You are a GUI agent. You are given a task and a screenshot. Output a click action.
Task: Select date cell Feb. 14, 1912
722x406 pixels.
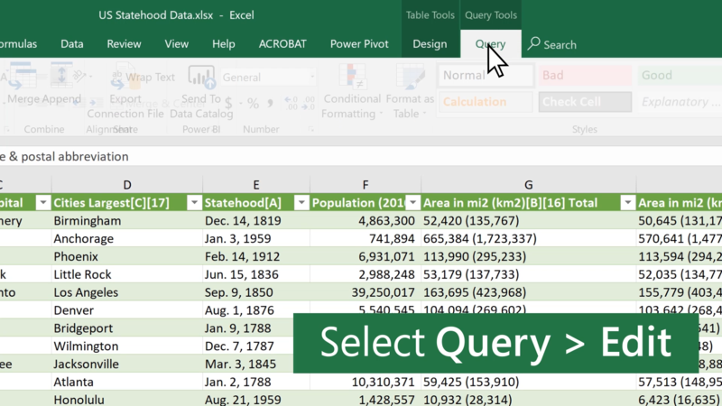[x=256, y=256]
